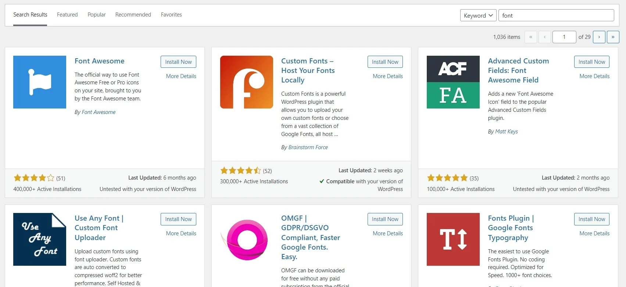This screenshot has width=626, height=287.
Task: Click '300,000+ Active Installations' text
Action: (254, 181)
